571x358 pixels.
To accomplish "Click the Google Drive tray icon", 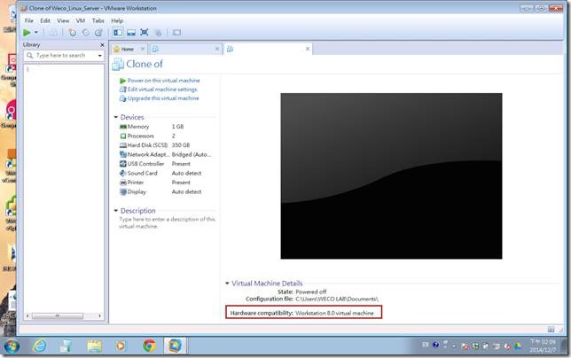I will pyautogui.click(x=518, y=346).
